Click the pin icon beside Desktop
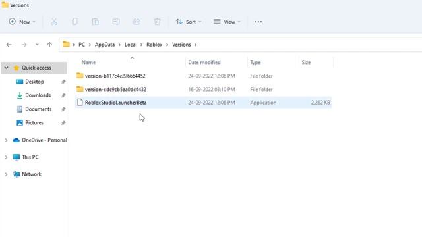Screen dimensions: 422x237 63,82
